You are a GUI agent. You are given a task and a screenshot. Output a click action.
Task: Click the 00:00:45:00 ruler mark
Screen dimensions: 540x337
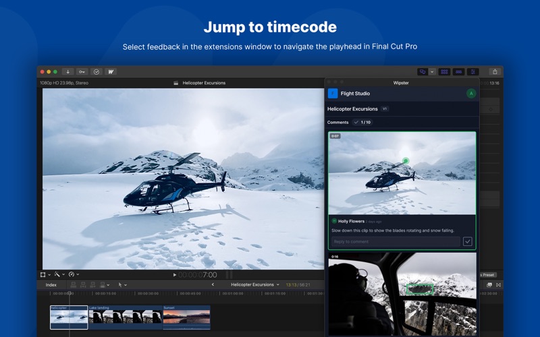point(191,294)
